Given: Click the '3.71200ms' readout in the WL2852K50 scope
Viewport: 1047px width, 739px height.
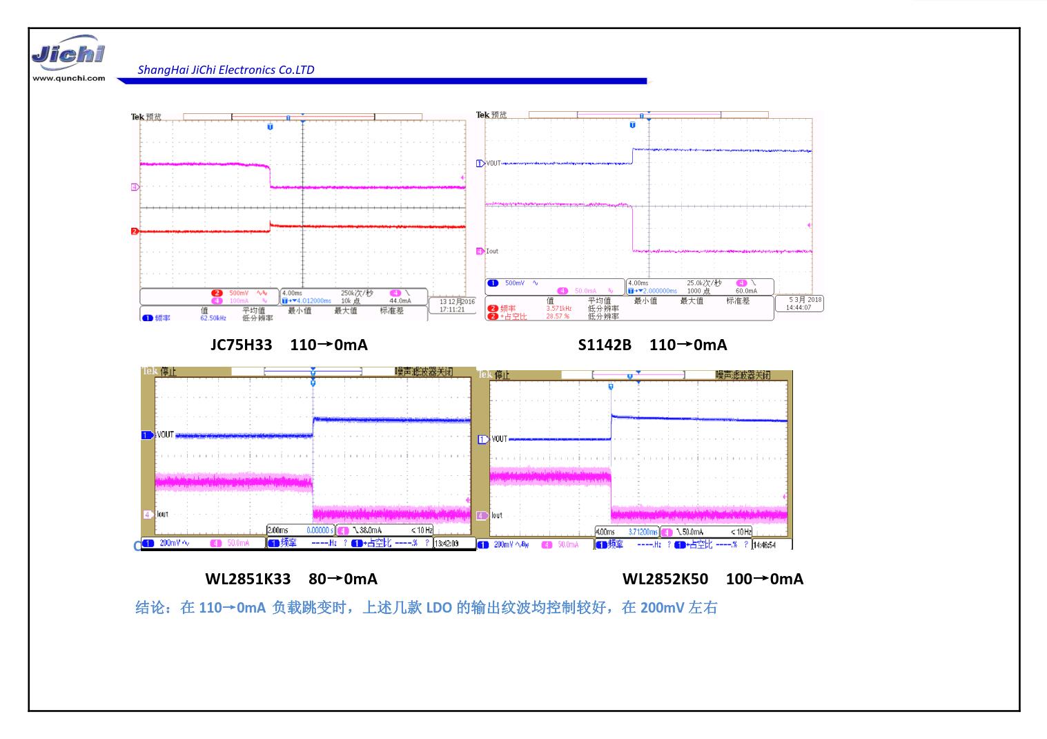Looking at the screenshot, I should tap(643, 532).
